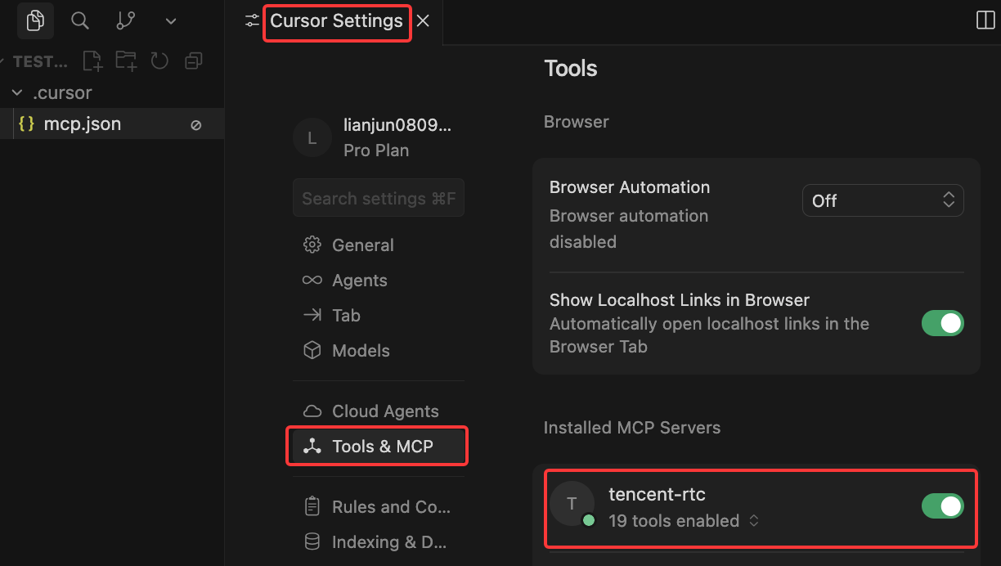The width and height of the screenshot is (1001, 566).
Task: Open the Cloud Agents settings page
Action: click(384, 411)
